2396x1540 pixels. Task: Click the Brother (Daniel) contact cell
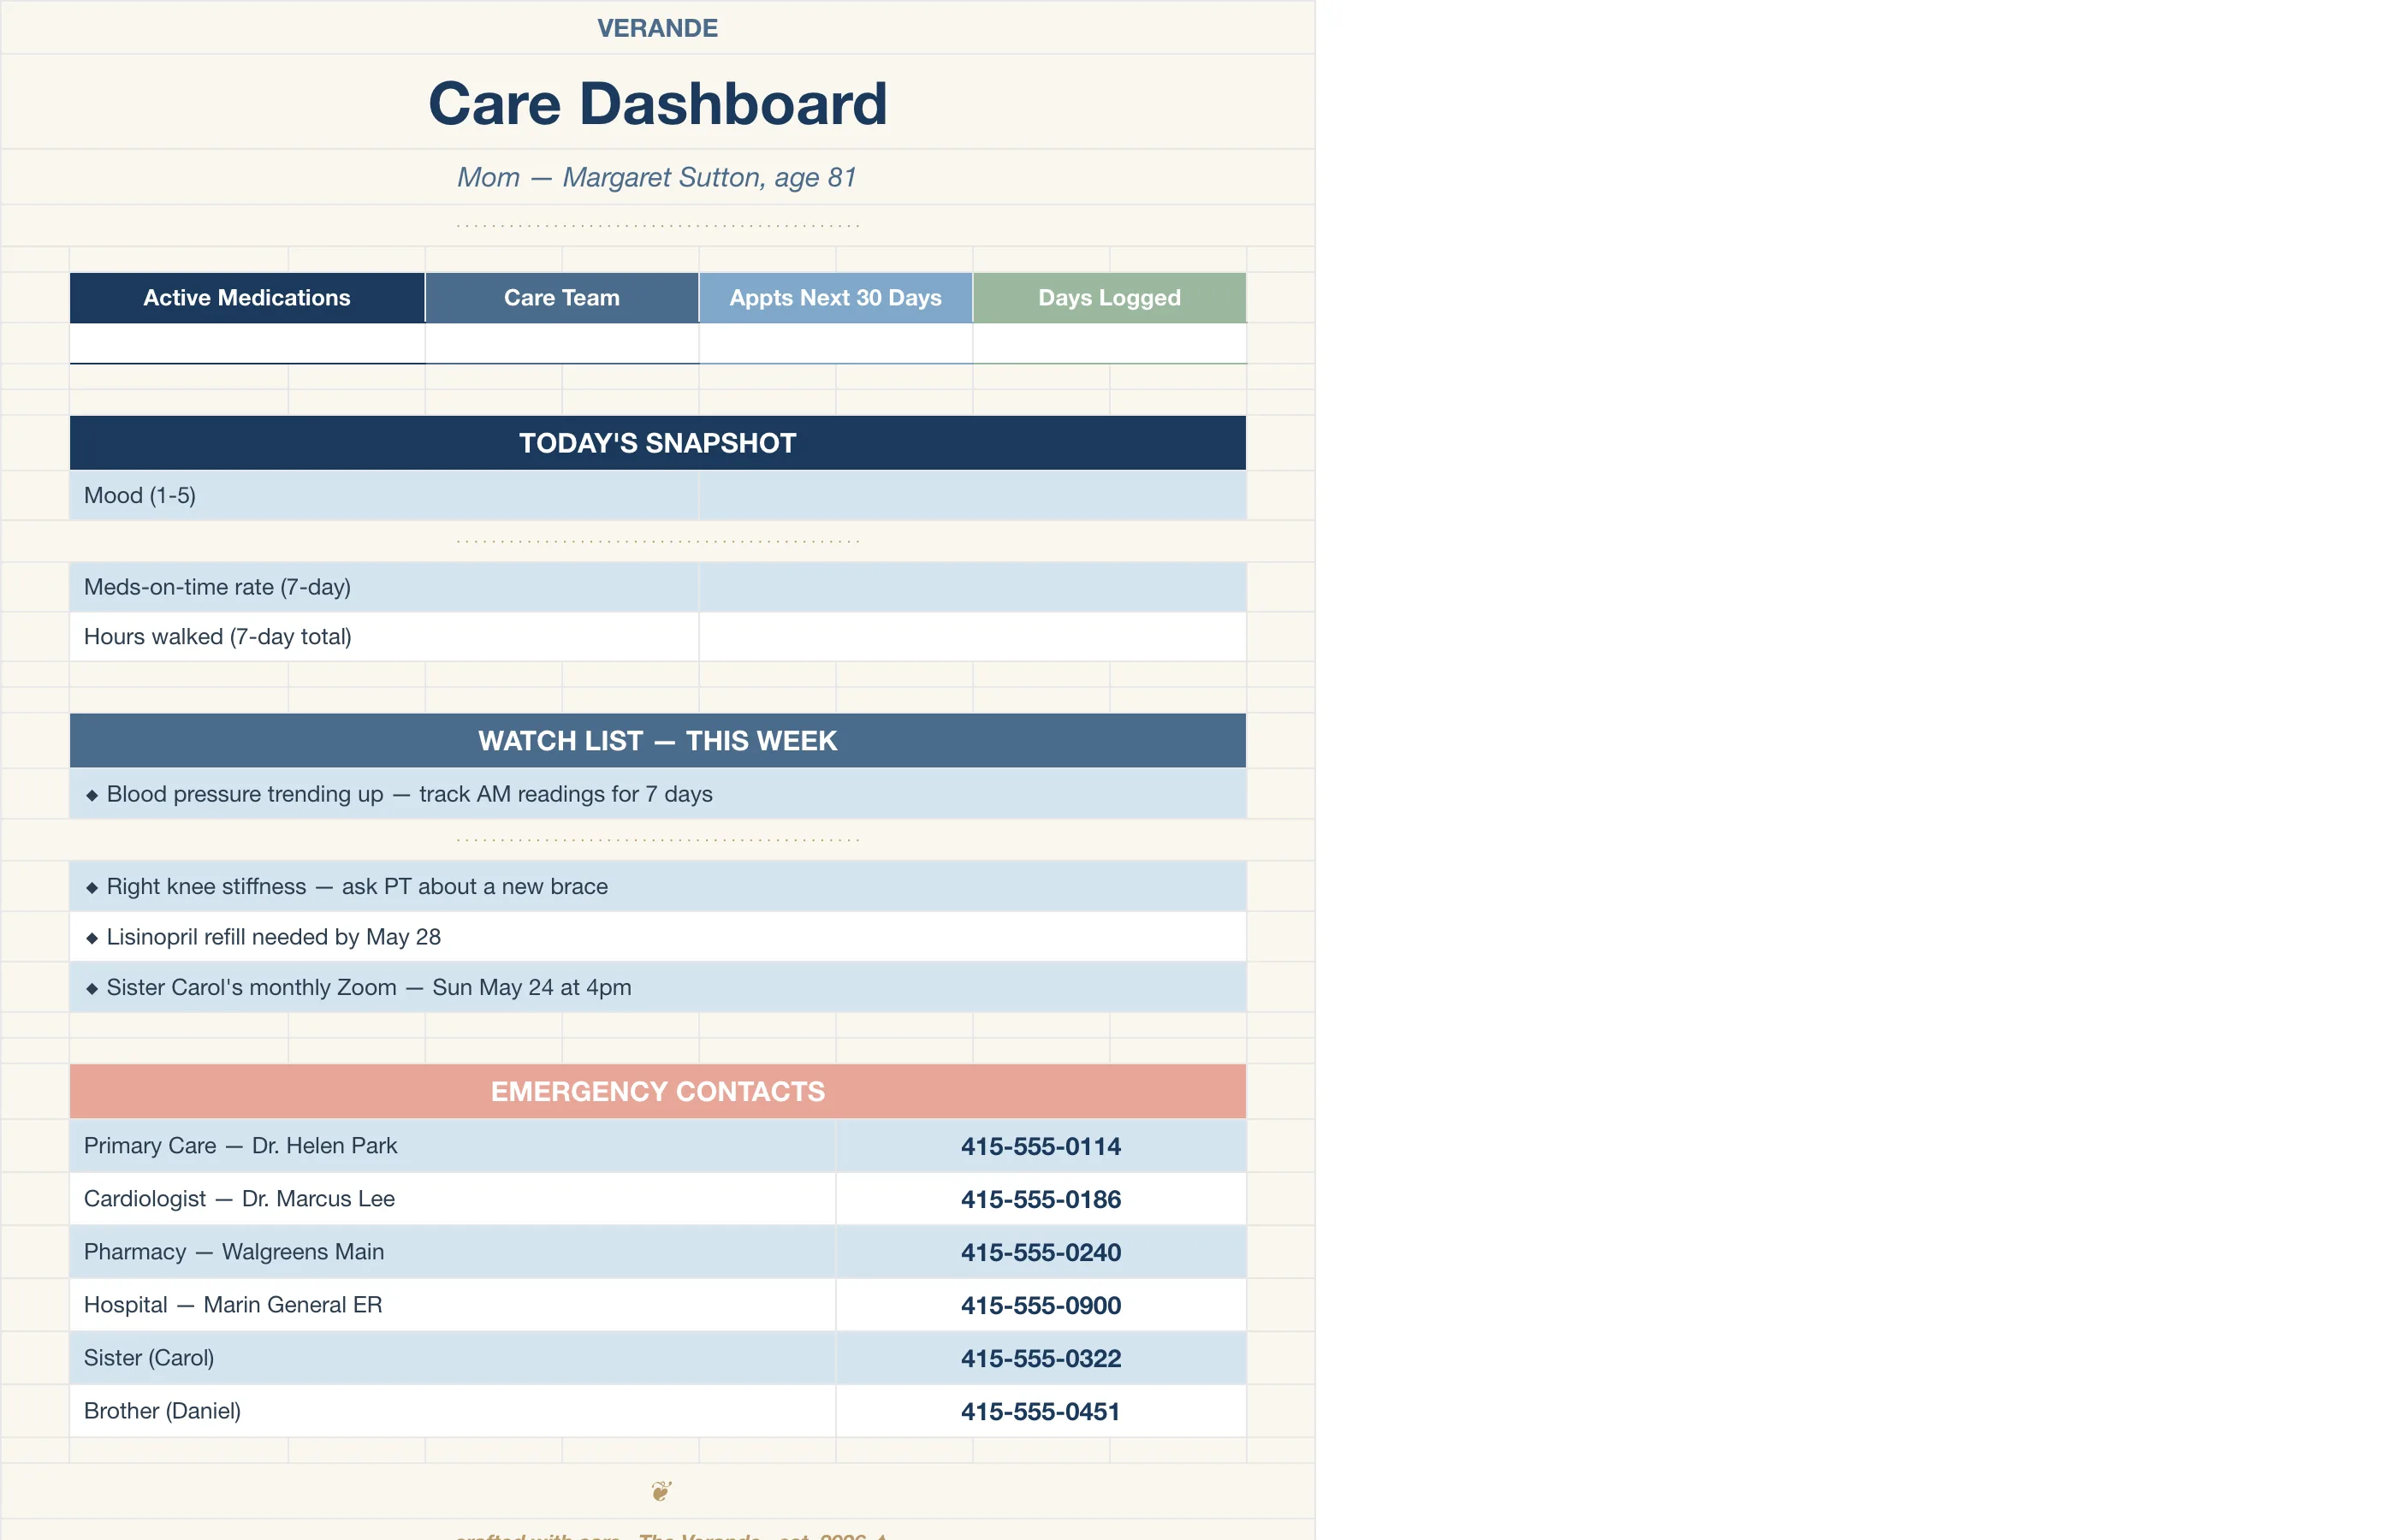click(452, 1411)
